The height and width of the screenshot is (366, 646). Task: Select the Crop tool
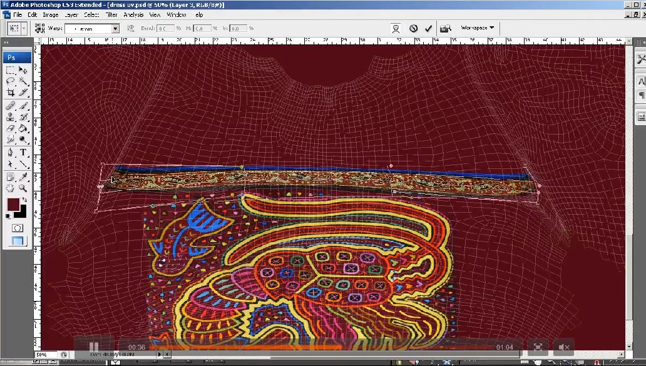(11, 93)
